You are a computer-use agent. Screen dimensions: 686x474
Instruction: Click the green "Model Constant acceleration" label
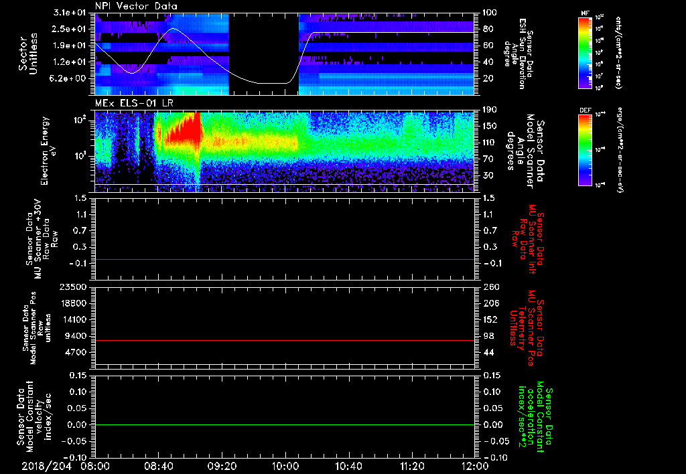(x=535, y=416)
